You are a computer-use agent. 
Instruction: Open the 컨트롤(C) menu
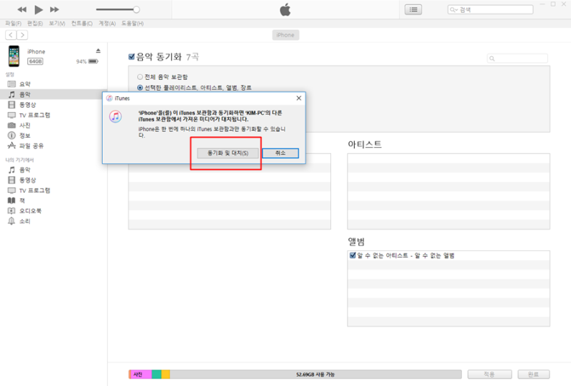pos(81,24)
